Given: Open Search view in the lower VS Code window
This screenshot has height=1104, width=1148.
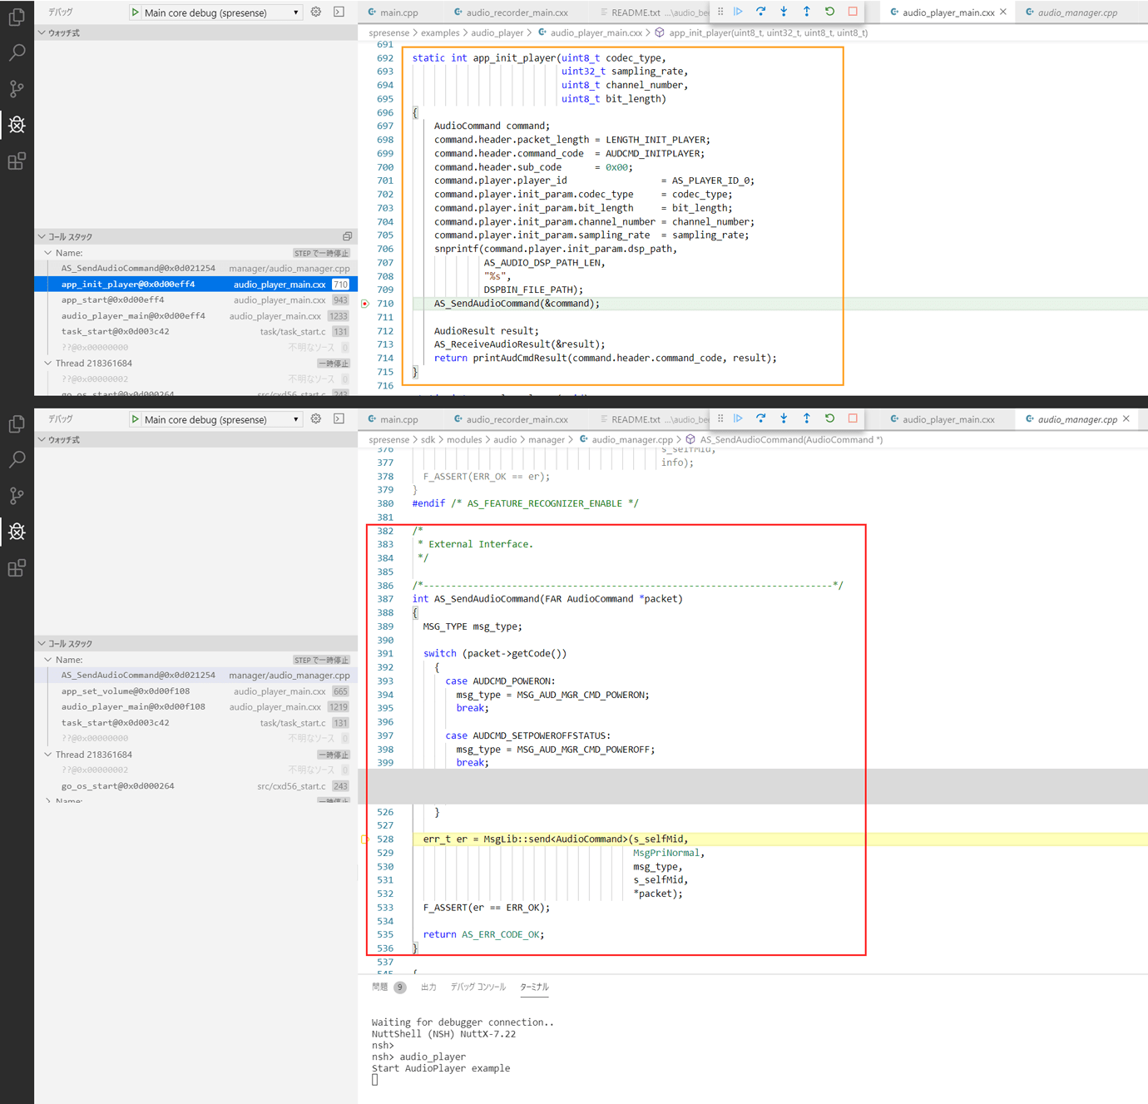Looking at the screenshot, I should coord(17,459).
